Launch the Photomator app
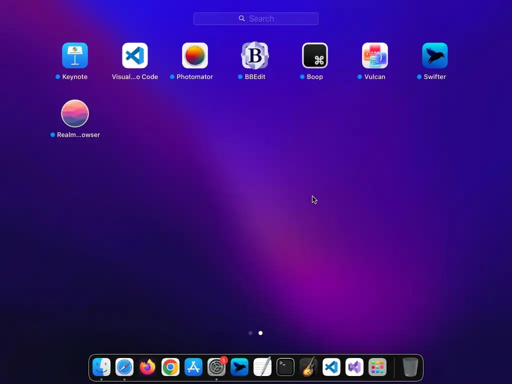 195,55
